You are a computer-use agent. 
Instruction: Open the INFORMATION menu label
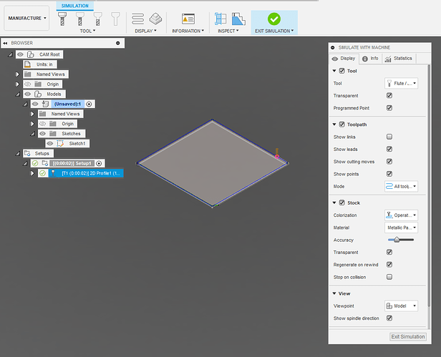point(188,31)
